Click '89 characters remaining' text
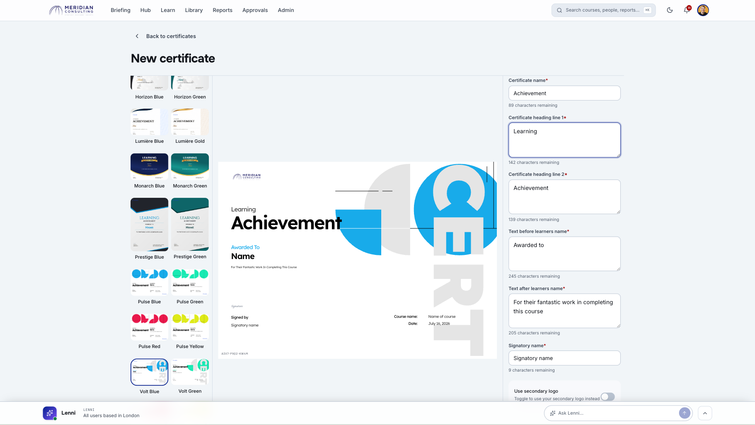The image size is (755, 425). coord(533,106)
